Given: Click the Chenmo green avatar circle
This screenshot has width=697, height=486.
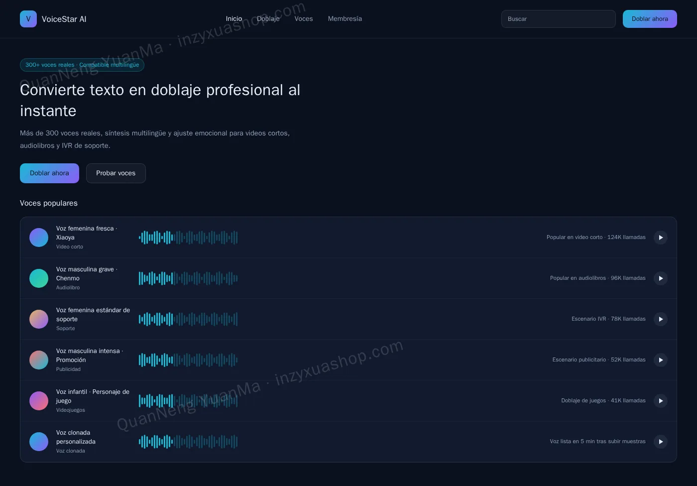Looking at the screenshot, I should pyautogui.click(x=39, y=278).
